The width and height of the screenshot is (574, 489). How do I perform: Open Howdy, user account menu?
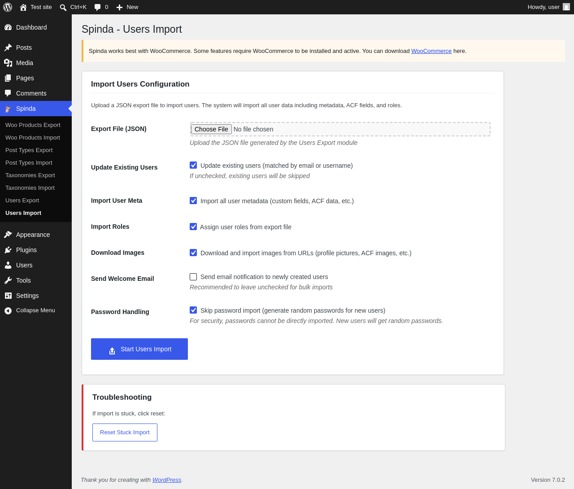(548, 7)
